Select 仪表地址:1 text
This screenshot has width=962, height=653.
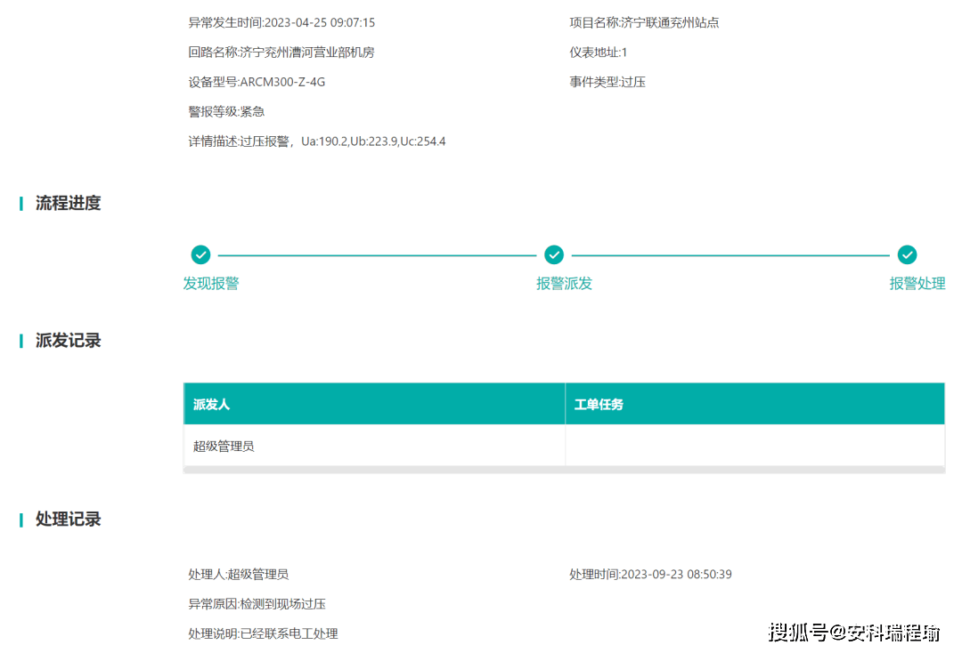pos(599,52)
